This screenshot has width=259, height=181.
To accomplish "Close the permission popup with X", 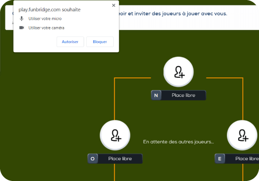I will (x=114, y=5).
